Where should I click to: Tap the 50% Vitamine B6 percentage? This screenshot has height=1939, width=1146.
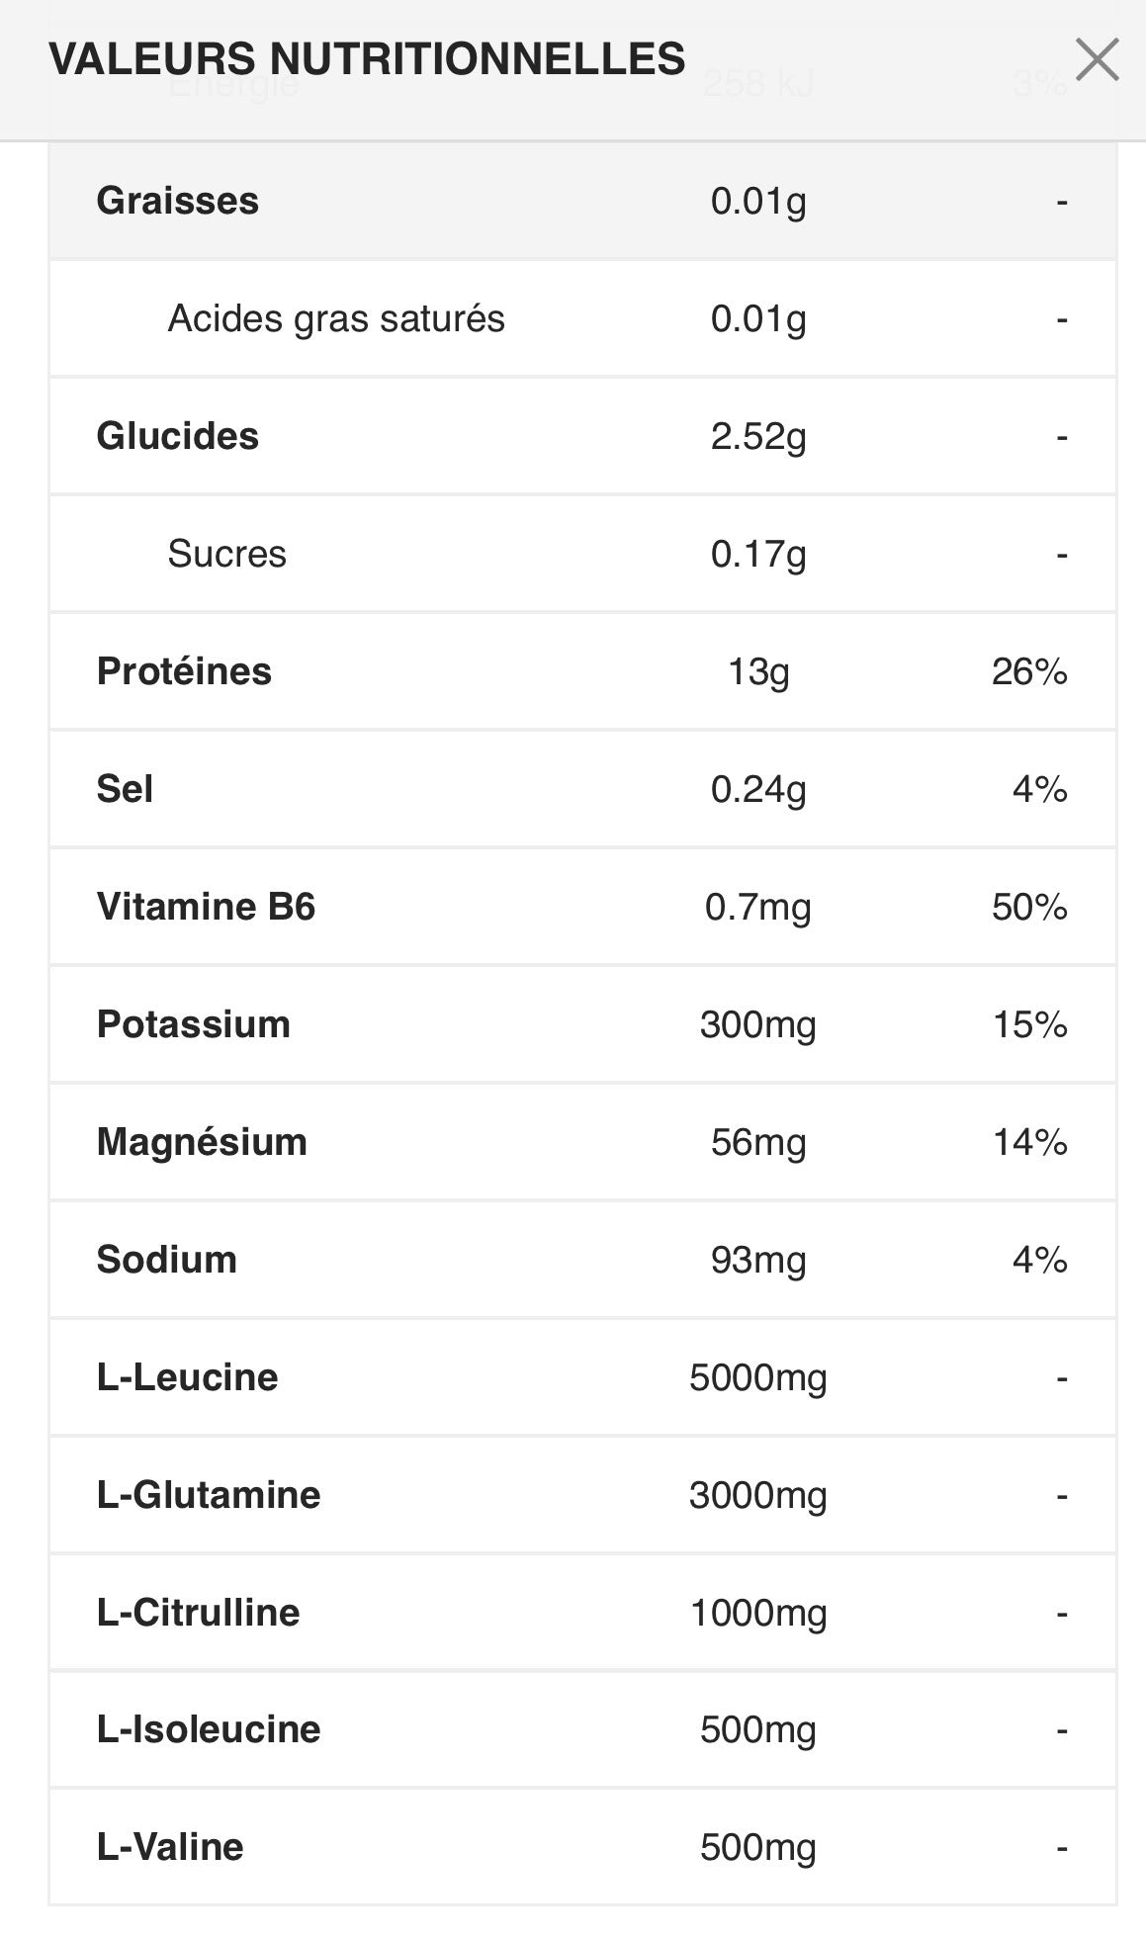coord(1029,907)
